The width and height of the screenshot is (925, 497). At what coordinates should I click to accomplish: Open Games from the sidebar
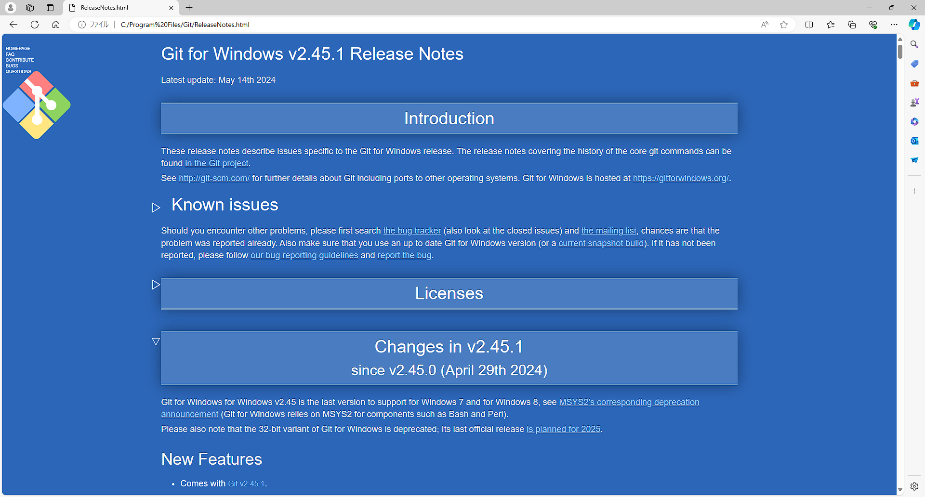tap(914, 102)
